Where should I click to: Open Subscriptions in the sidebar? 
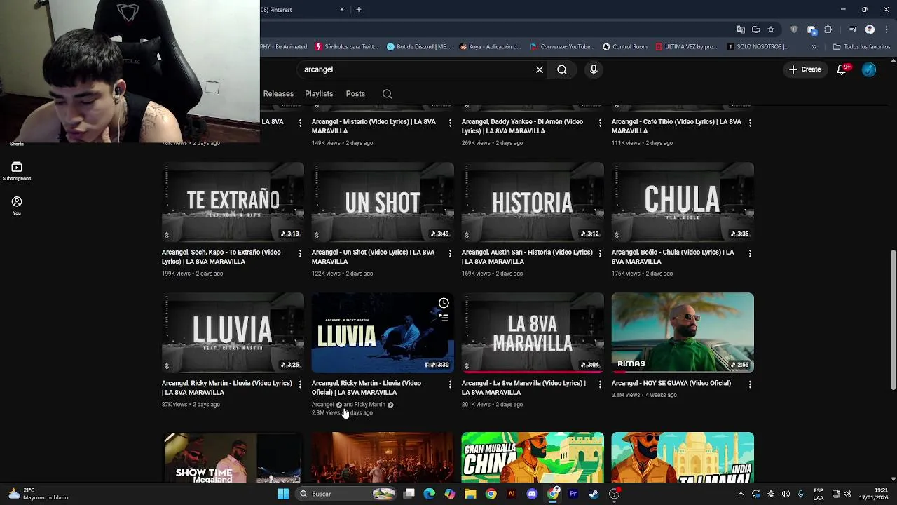pos(17,171)
